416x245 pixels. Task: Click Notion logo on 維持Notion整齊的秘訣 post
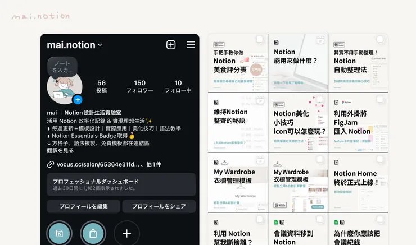[x=216, y=103]
